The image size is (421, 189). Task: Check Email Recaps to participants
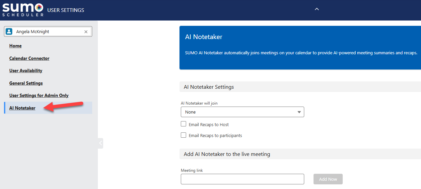(x=183, y=135)
